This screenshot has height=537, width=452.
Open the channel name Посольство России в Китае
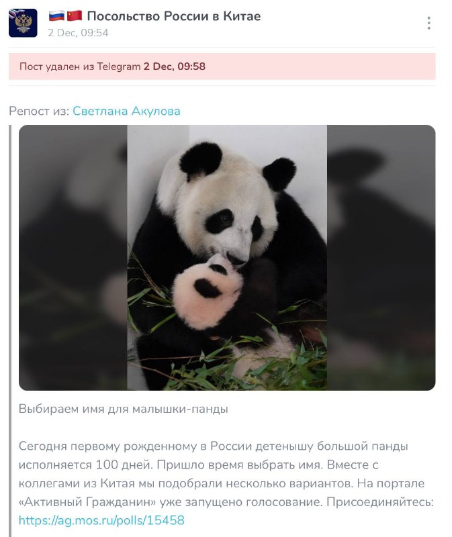174,16
